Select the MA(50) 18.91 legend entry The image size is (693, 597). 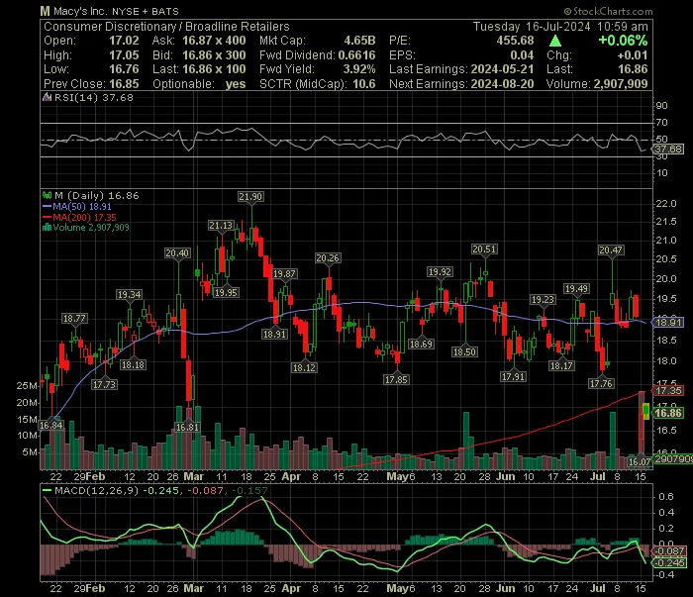pos(77,206)
